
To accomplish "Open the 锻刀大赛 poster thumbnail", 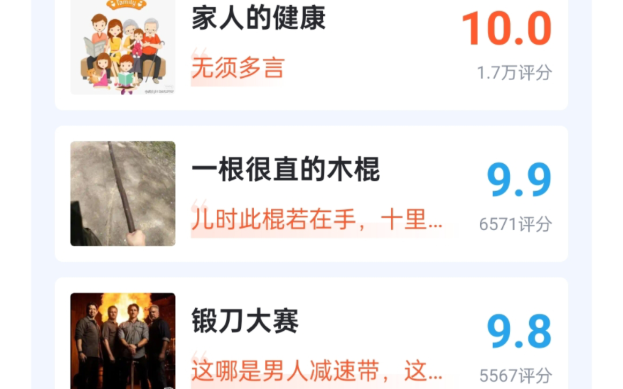I will coord(123,341).
